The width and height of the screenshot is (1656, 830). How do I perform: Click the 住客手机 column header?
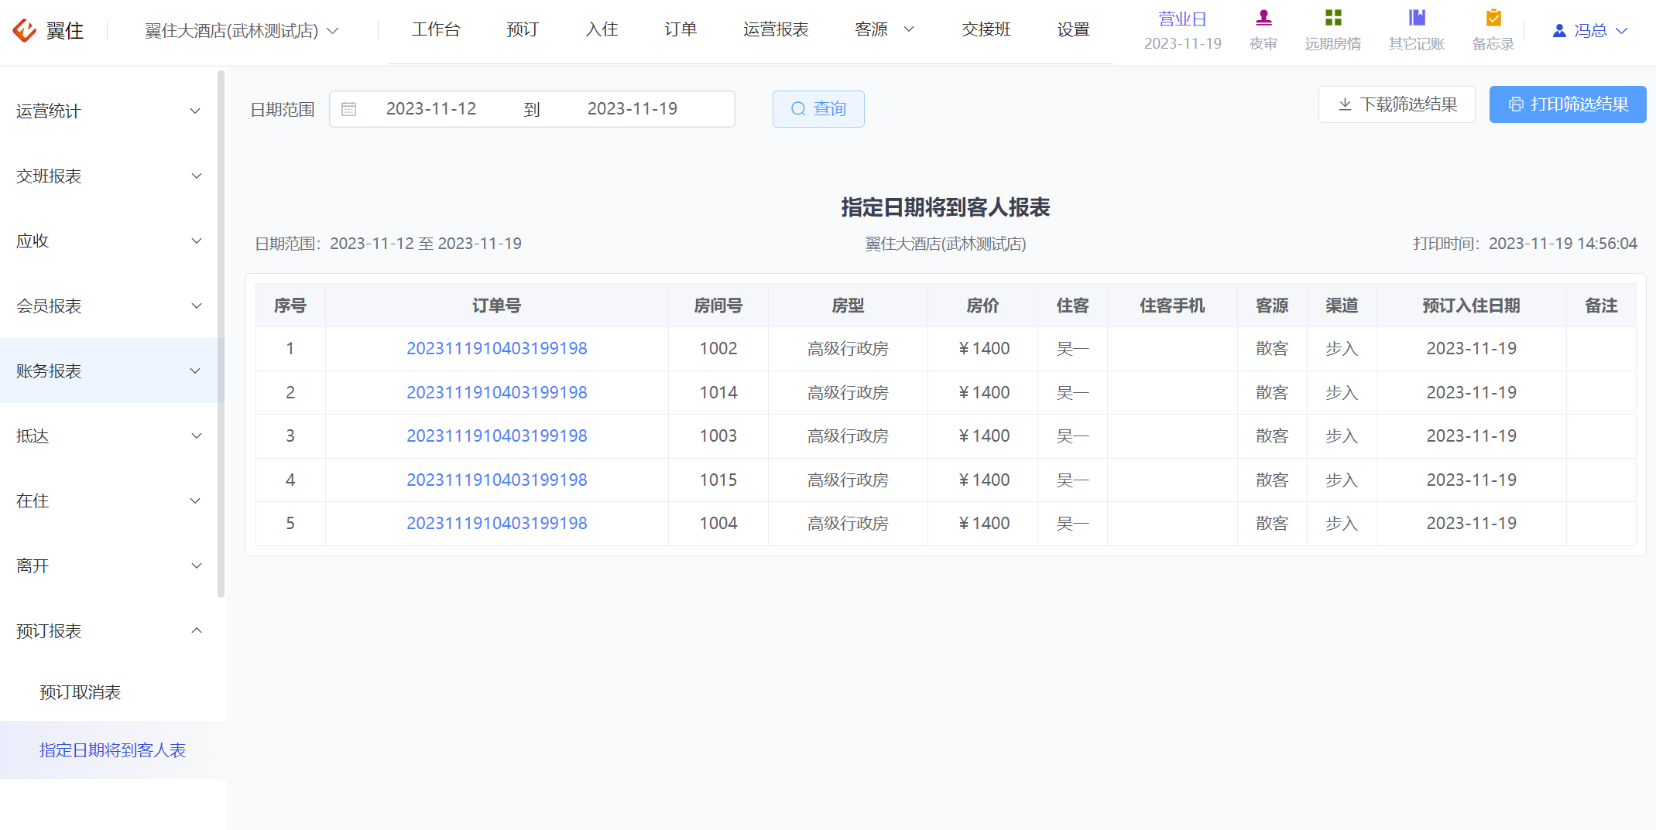coord(1172,306)
